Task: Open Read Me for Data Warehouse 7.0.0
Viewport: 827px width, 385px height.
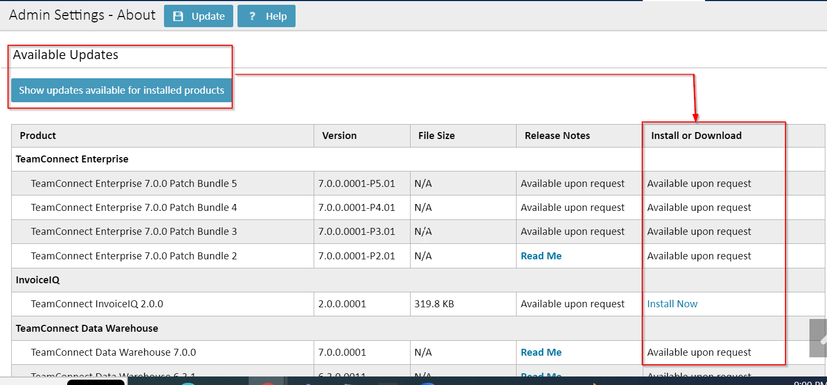Action: [x=541, y=353]
